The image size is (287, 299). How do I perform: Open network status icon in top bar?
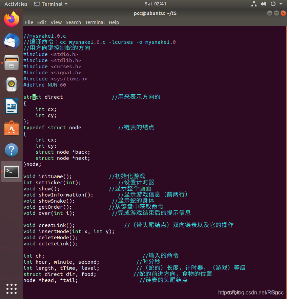point(254,4)
